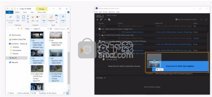Switch to Watch Folders tab
The width and height of the screenshot is (212, 97).
112,15
